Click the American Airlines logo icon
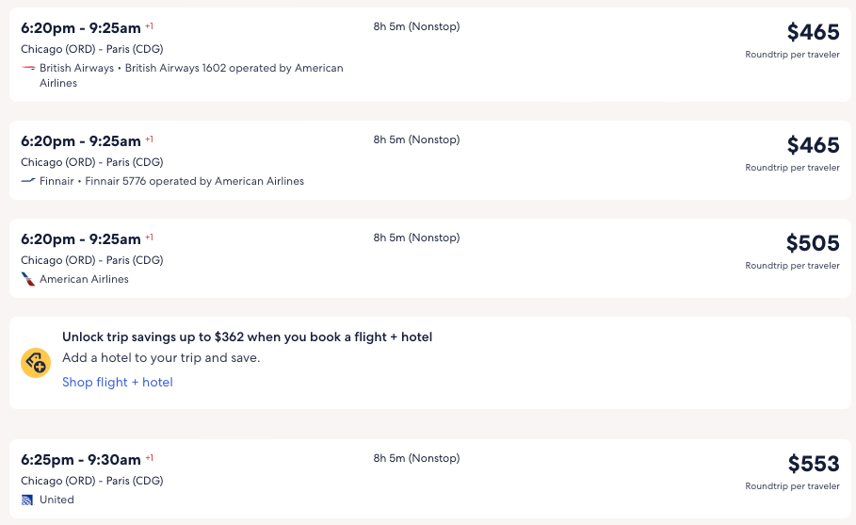856x525 pixels. pos(28,279)
